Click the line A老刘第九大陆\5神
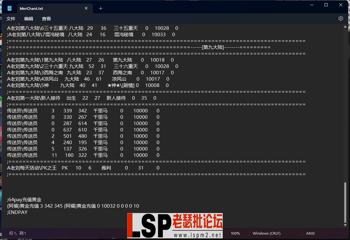350x240 pixels. (x=88, y=85)
